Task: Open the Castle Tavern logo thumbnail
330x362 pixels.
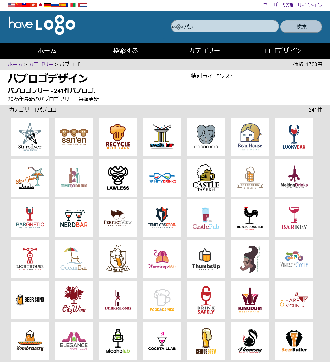Action: click(206, 178)
